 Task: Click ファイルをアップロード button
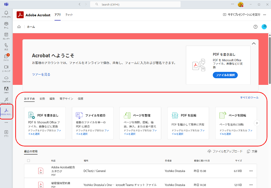(x=225, y=151)
